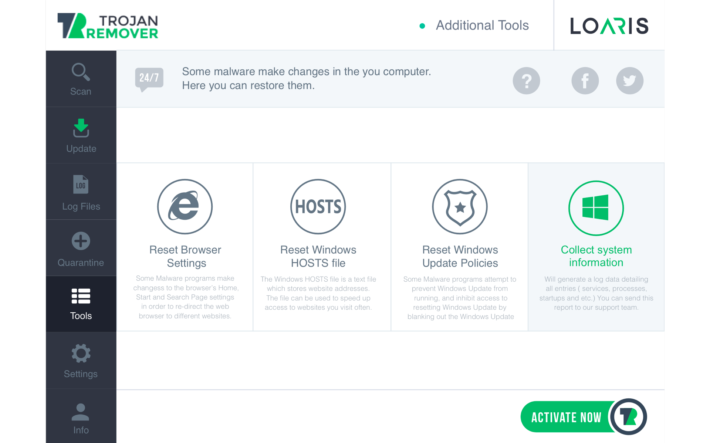This screenshot has height=443, width=710.
Task: Click the Collect system information title
Action: [x=596, y=256]
